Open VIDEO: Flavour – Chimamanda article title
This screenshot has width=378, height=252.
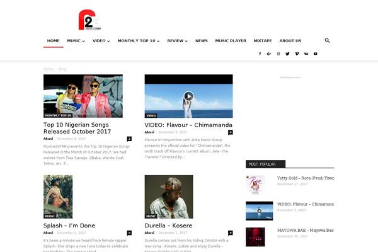click(x=188, y=125)
